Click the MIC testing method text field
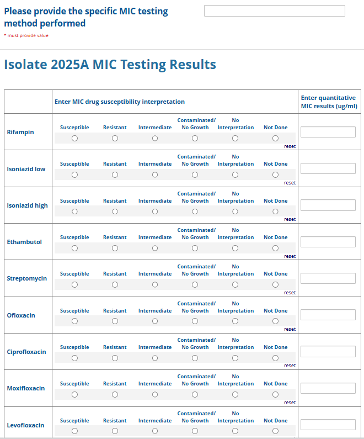Viewport: 364px width, 439px height. (x=274, y=11)
